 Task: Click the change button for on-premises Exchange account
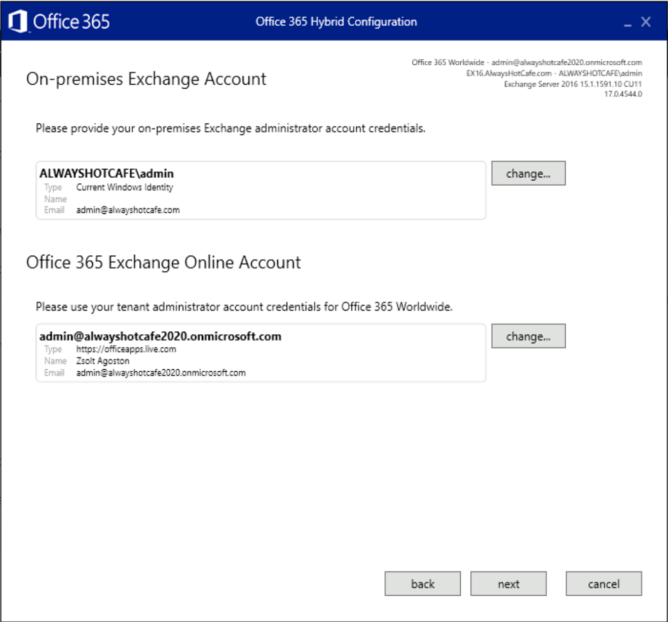528,173
